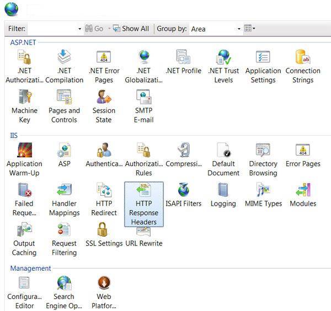The width and height of the screenshot is (331, 311).
Task: Open Search Engine Optimization feature
Action: [64, 292]
